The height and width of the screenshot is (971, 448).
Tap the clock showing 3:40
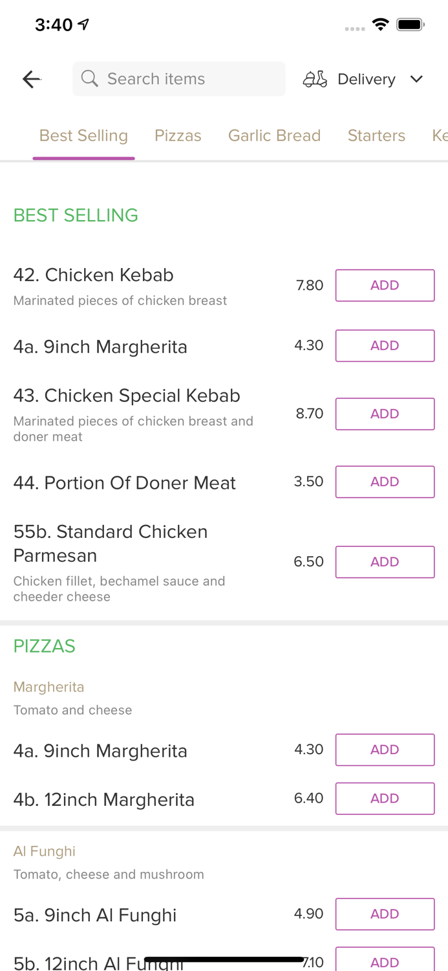53,24
